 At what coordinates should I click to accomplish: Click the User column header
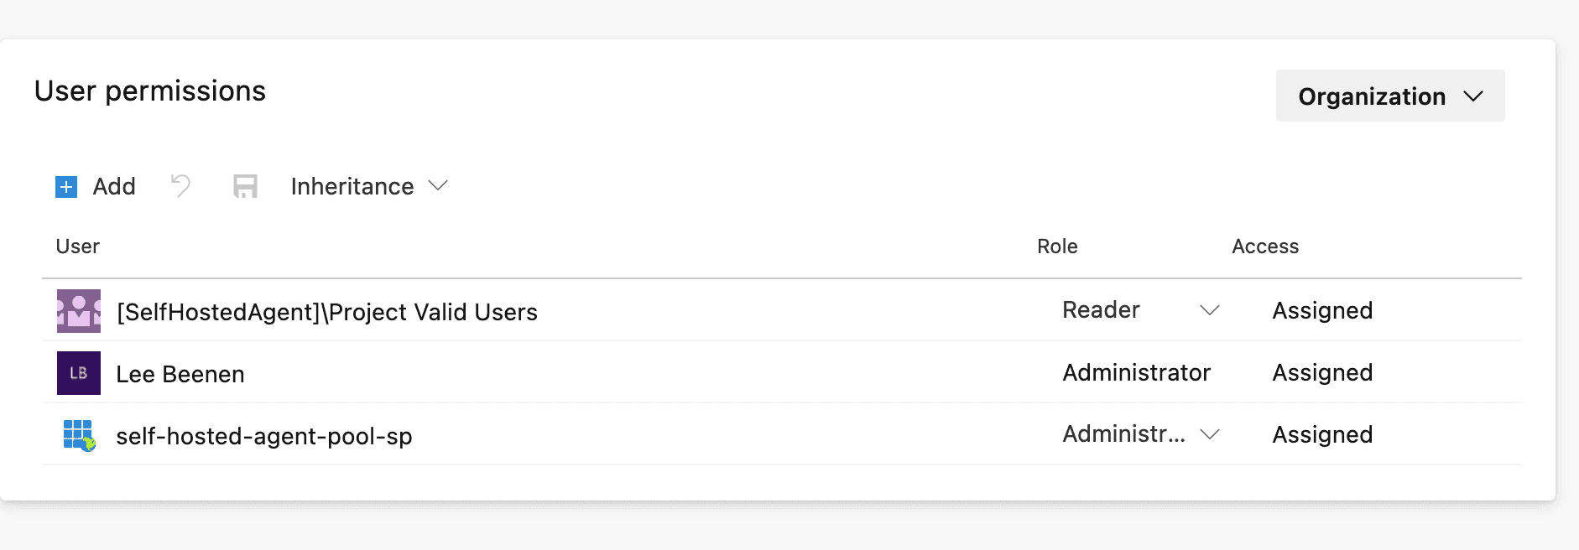click(78, 246)
